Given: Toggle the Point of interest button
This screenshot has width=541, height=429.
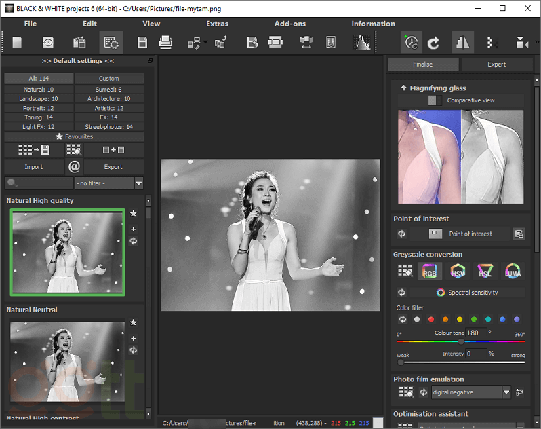Looking at the screenshot, I should pos(436,234).
